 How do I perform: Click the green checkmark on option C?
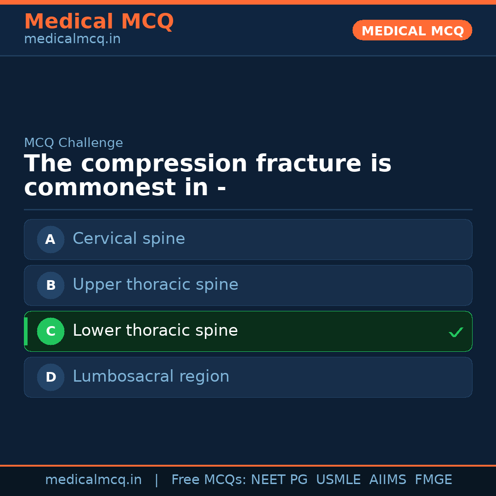(x=456, y=332)
